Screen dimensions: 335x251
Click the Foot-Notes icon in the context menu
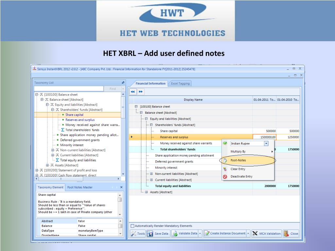click(225, 160)
